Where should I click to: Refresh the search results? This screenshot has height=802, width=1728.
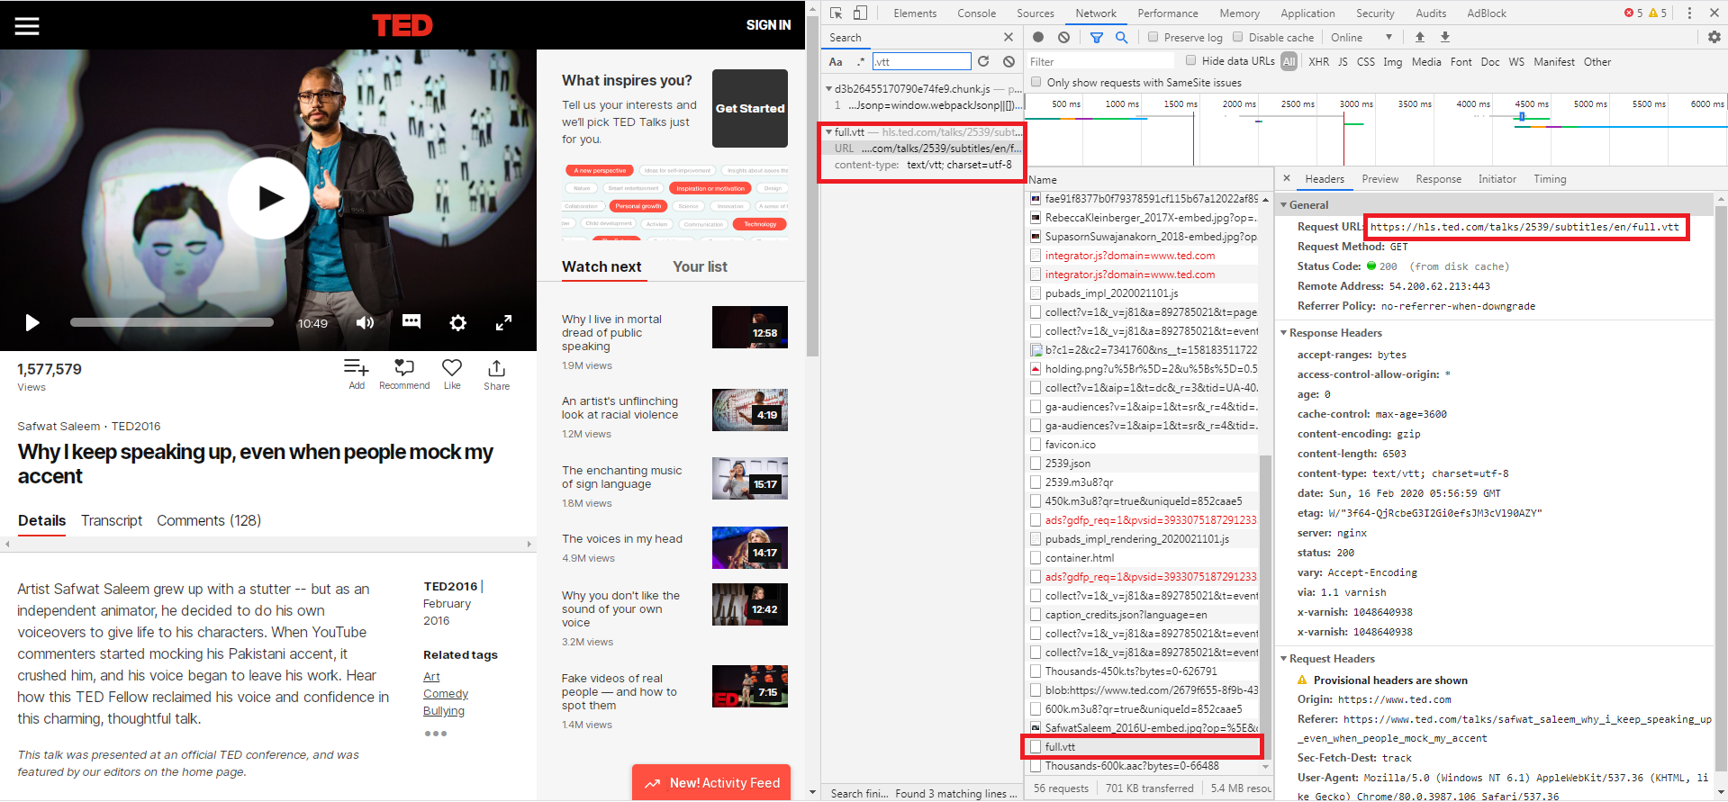tap(983, 61)
